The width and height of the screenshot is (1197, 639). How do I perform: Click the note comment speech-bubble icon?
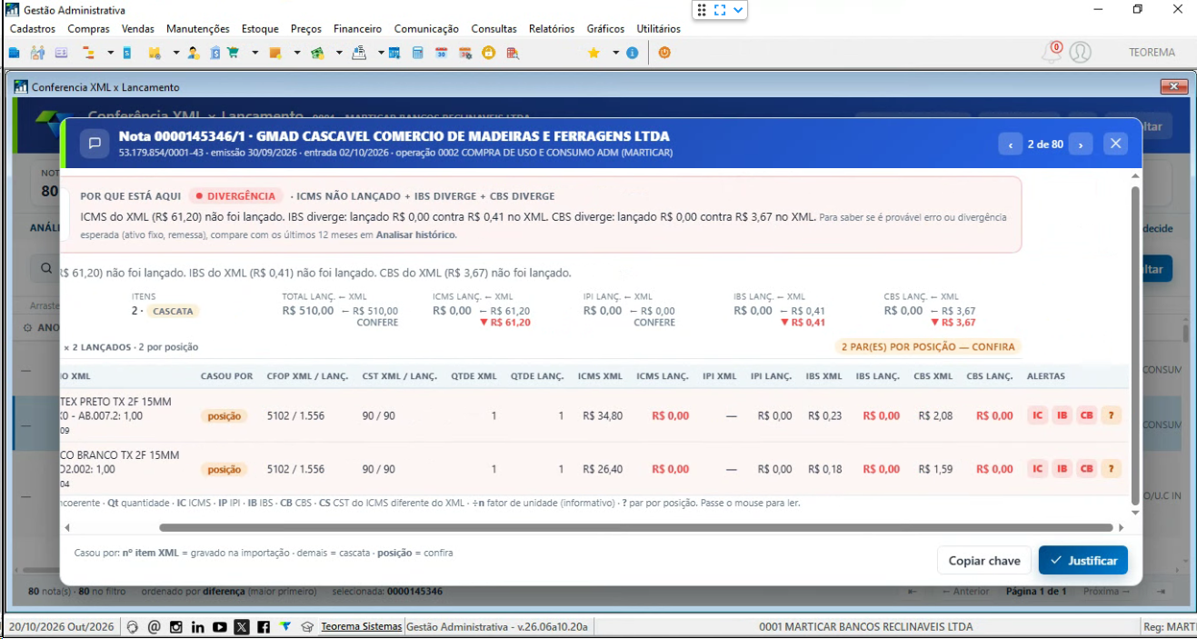pos(94,144)
